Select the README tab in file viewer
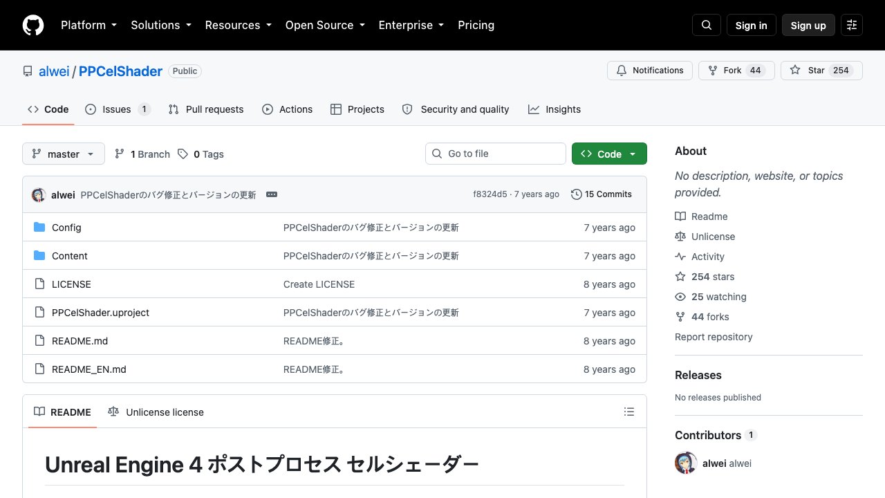This screenshot has height=498, width=885. pyautogui.click(x=62, y=412)
